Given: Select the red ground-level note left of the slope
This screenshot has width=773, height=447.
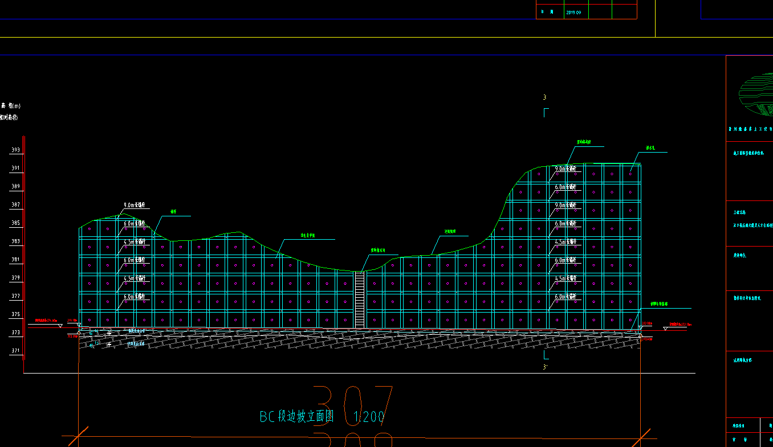Looking at the screenshot, I should [x=46, y=321].
